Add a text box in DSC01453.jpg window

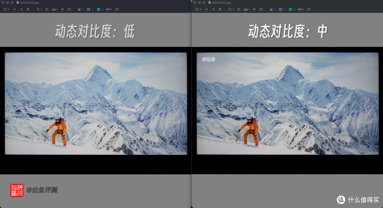click(x=239, y=9)
